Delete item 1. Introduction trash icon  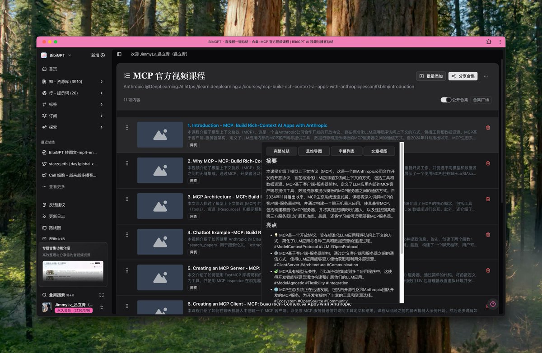(x=488, y=128)
